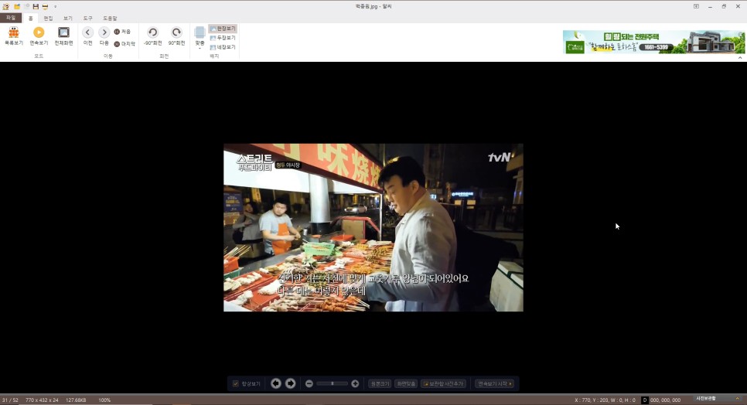The width and height of the screenshot is (747, 405).
Task: Zoom out with the minus button
Action: pyautogui.click(x=309, y=383)
